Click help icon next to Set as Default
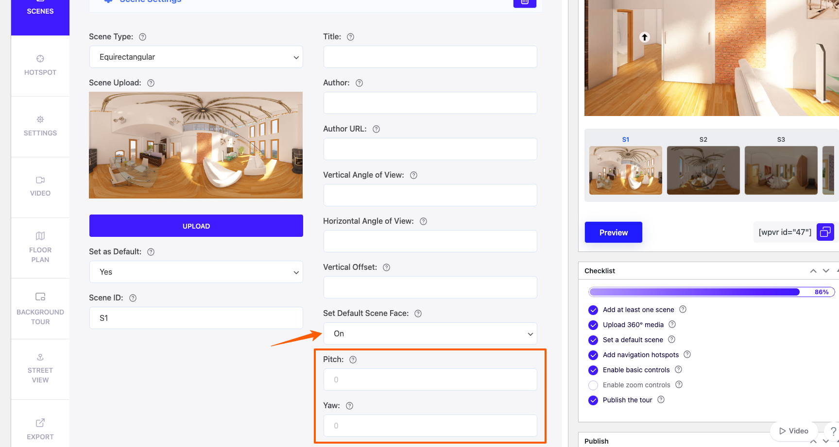Screen dimensions: 839x447 [x=151, y=252]
